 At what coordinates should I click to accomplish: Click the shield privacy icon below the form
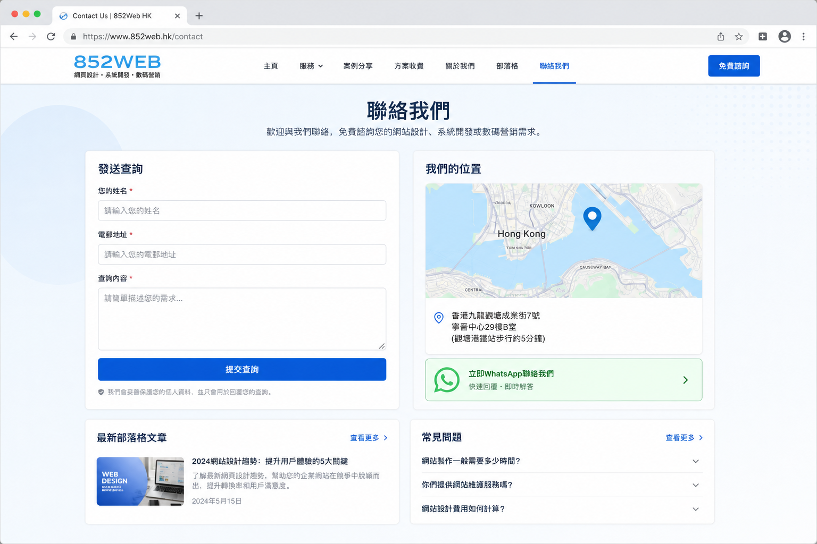(x=101, y=392)
